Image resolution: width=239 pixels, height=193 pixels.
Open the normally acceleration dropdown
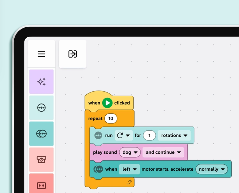pyautogui.click(x=211, y=169)
